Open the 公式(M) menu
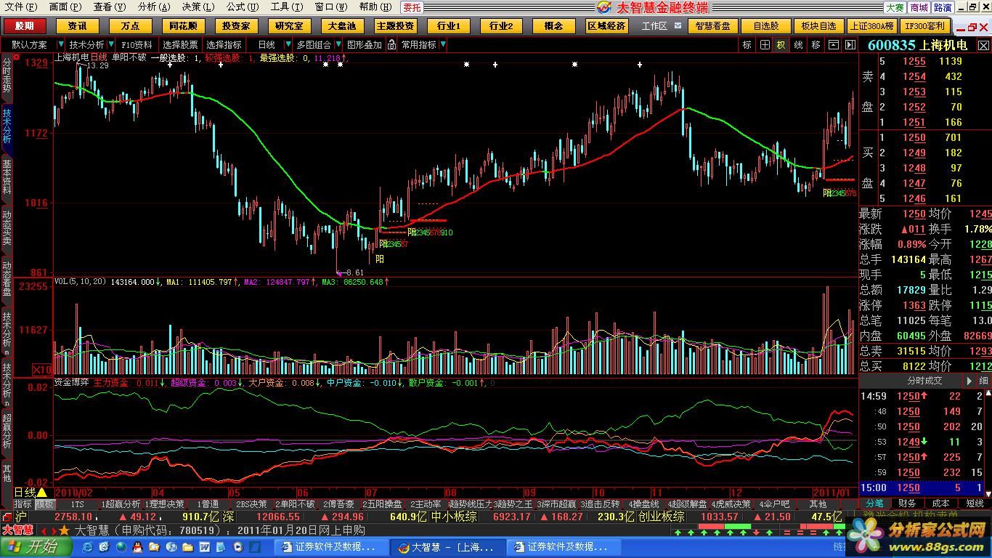The height and width of the screenshot is (558, 992). click(x=243, y=7)
